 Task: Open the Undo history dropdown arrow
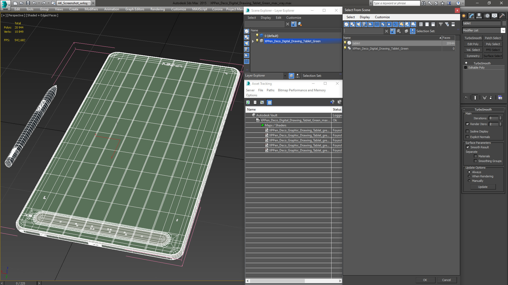coord(39,3)
